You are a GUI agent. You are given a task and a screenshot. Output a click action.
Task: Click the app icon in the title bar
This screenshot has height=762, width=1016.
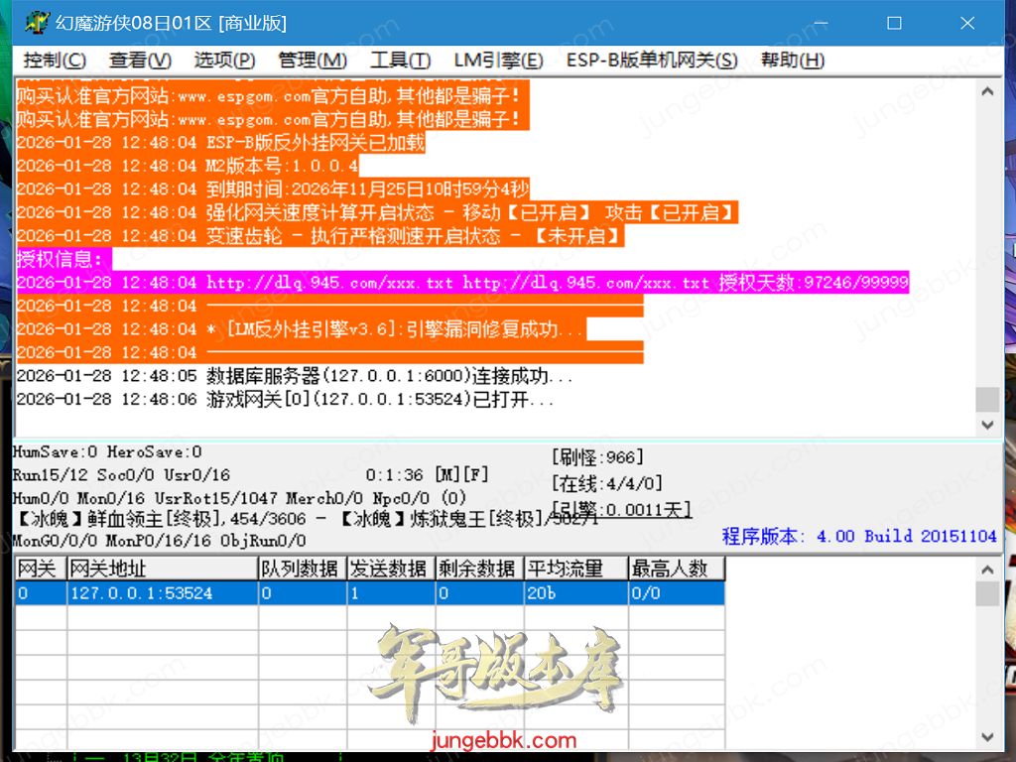(x=37, y=22)
